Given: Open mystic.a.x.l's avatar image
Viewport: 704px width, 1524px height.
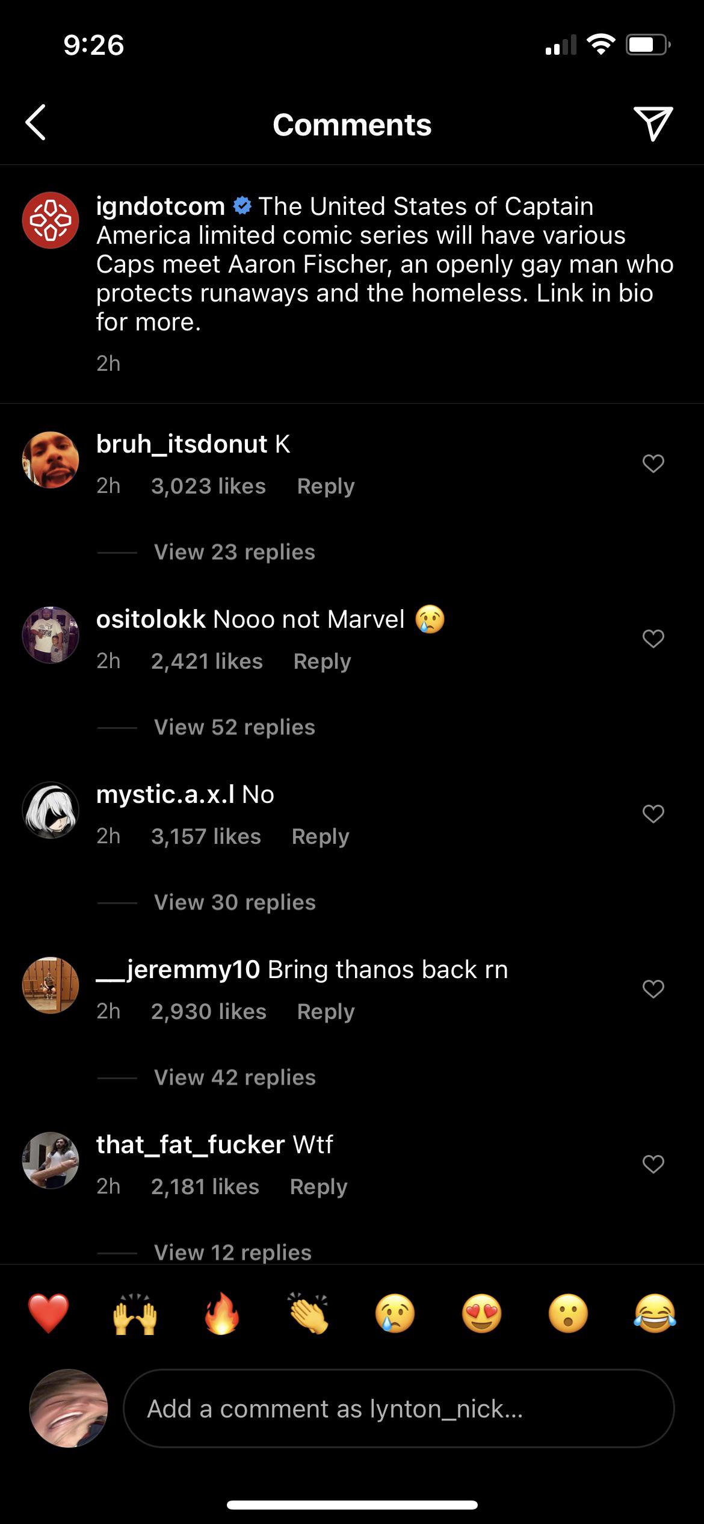Looking at the screenshot, I should click(51, 810).
